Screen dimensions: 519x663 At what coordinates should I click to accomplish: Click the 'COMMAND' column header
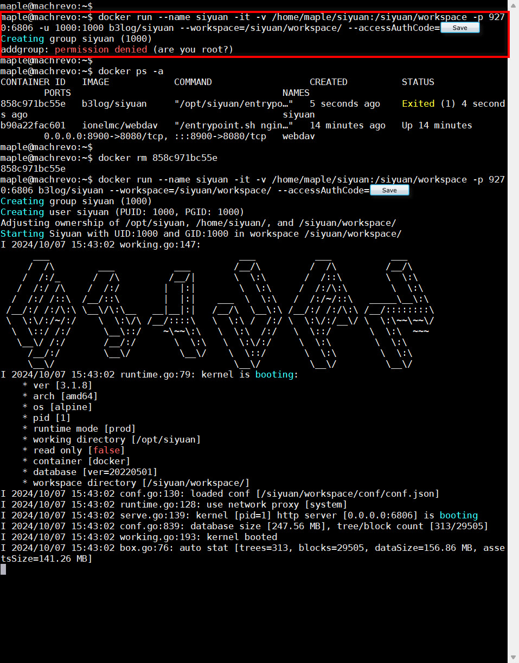point(193,82)
